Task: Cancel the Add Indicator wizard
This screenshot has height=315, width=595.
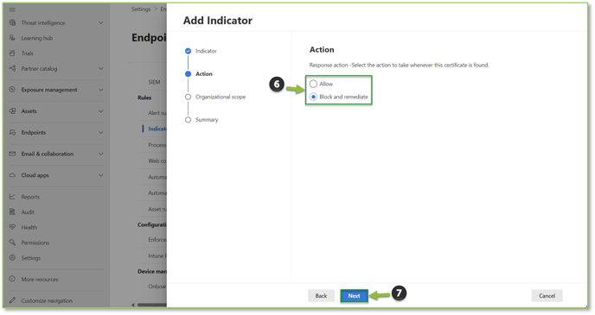Action: coord(547,296)
